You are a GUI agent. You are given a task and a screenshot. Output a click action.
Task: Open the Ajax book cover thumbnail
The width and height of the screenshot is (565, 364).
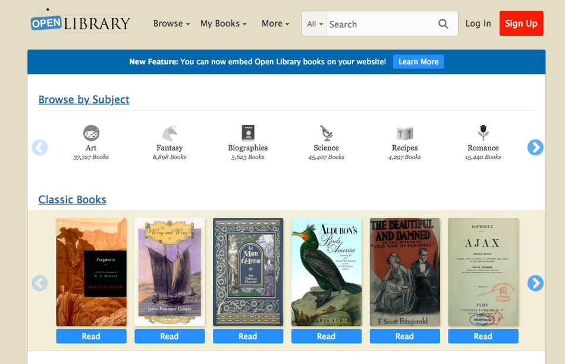483,272
